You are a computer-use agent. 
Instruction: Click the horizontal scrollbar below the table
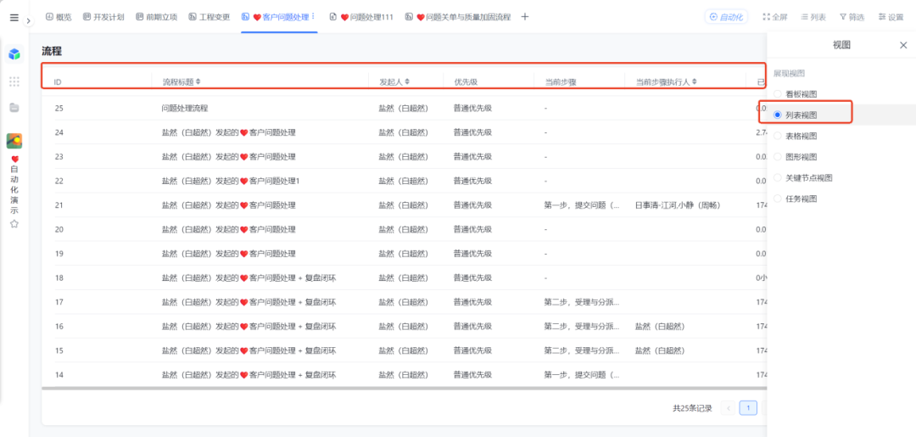(x=404, y=387)
